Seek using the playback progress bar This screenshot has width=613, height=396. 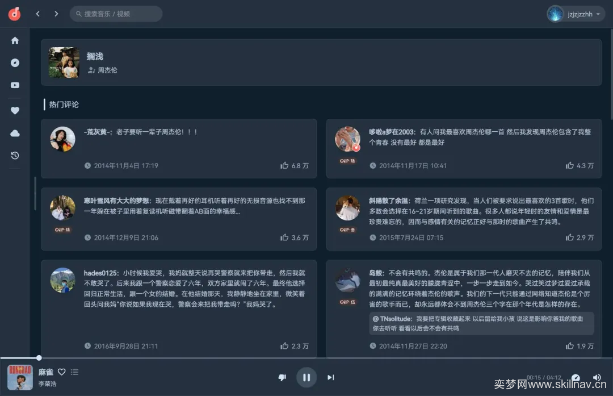pyautogui.click(x=306, y=358)
